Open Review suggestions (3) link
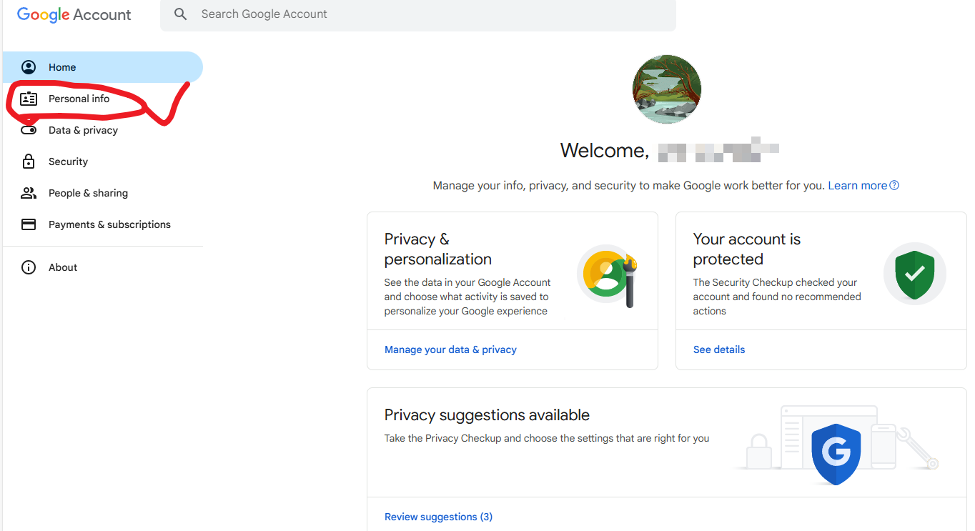 point(438,517)
